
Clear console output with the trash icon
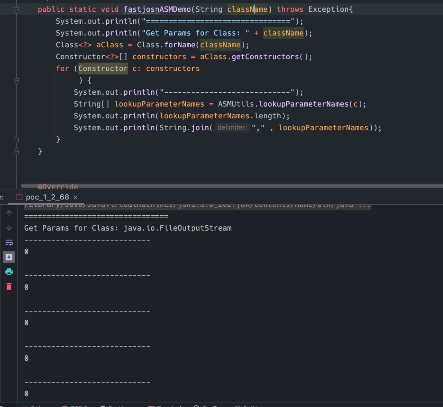click(x=9, y=286)
